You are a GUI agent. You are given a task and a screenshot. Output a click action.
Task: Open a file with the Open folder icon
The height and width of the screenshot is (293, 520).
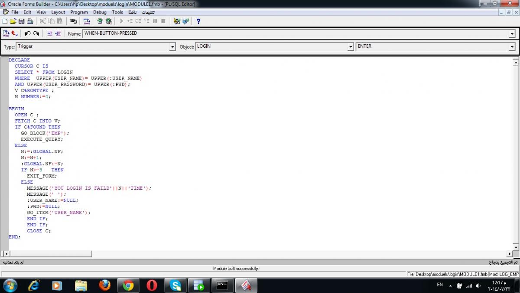tap(13, 21)
